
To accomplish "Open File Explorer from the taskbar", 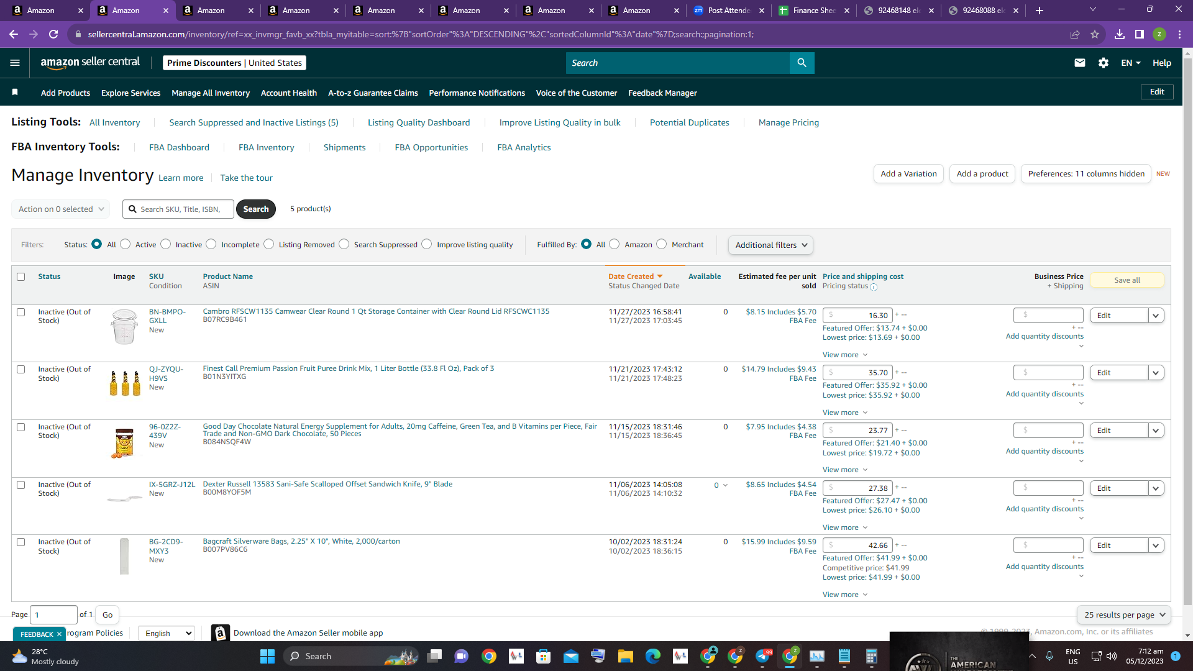I will pyautogui.click(x=625, y=656).
